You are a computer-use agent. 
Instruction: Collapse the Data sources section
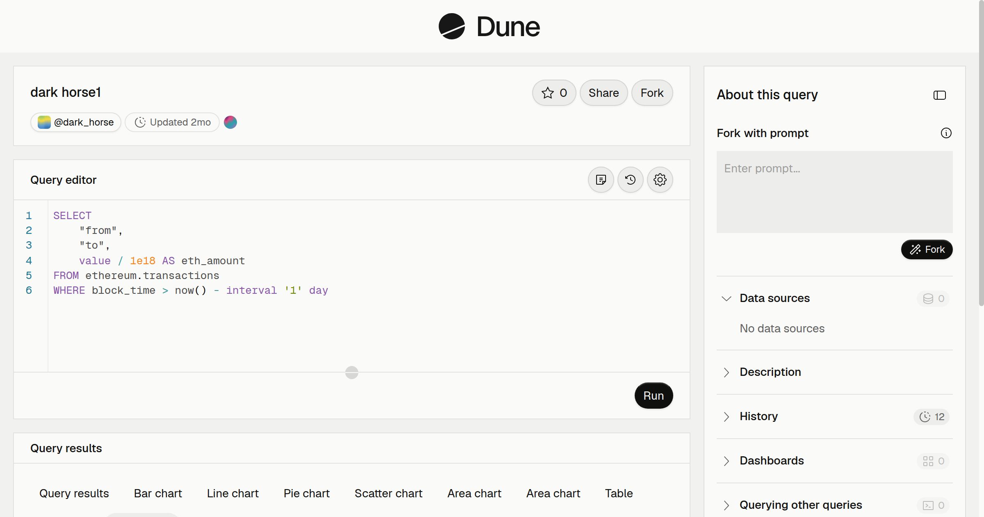[727, 298]
